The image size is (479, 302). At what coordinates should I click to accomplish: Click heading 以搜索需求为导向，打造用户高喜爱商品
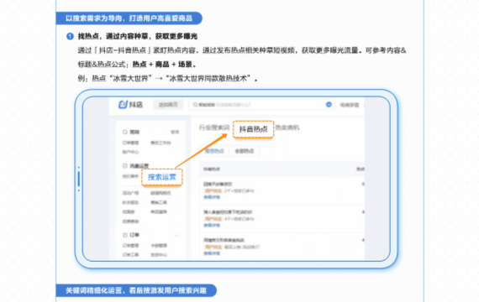tap(129, 18)
